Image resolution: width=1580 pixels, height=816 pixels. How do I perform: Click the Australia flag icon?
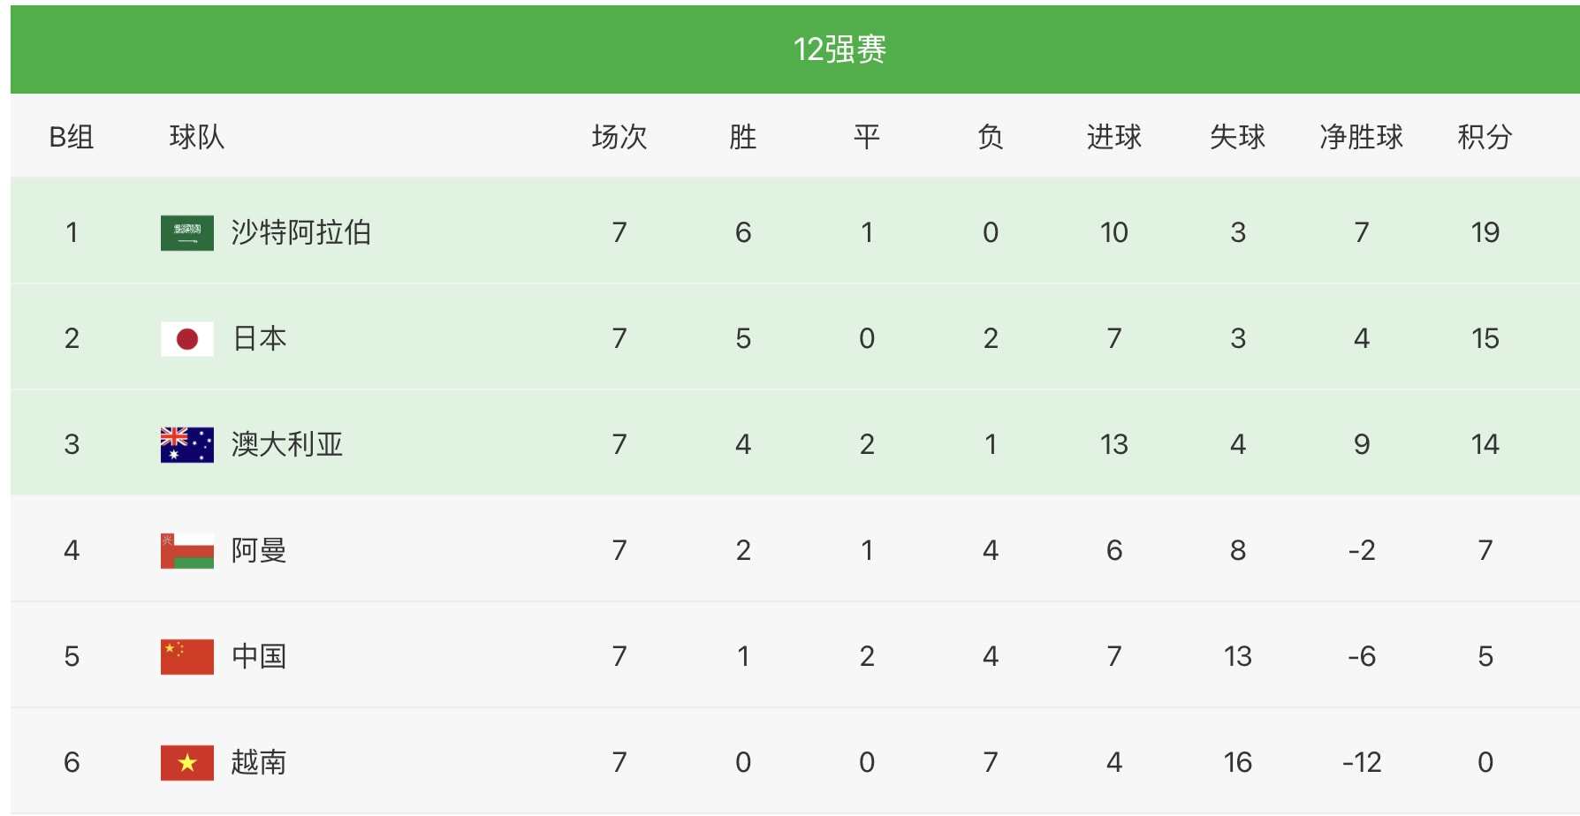pyautogui.click(x=187, y=445)
